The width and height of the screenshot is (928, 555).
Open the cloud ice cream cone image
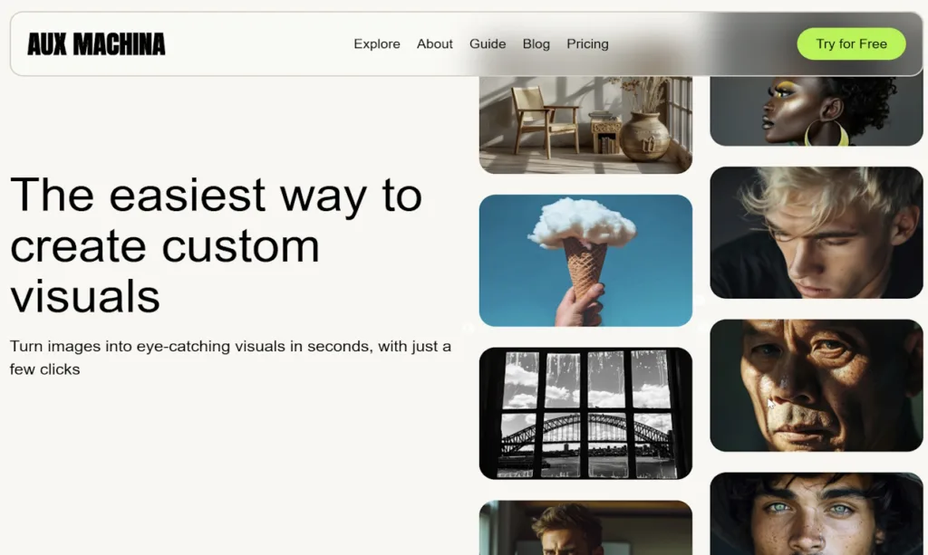(585, 260)
